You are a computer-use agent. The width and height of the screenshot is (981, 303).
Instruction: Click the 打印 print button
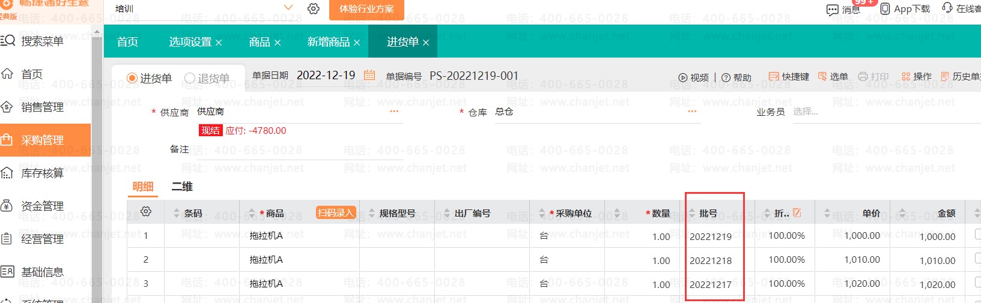pyautogui.click(x=873, y=77)
